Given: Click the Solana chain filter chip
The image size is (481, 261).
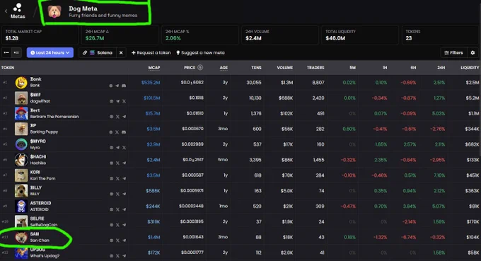Looking at the screenshot, I should (98, 53).
